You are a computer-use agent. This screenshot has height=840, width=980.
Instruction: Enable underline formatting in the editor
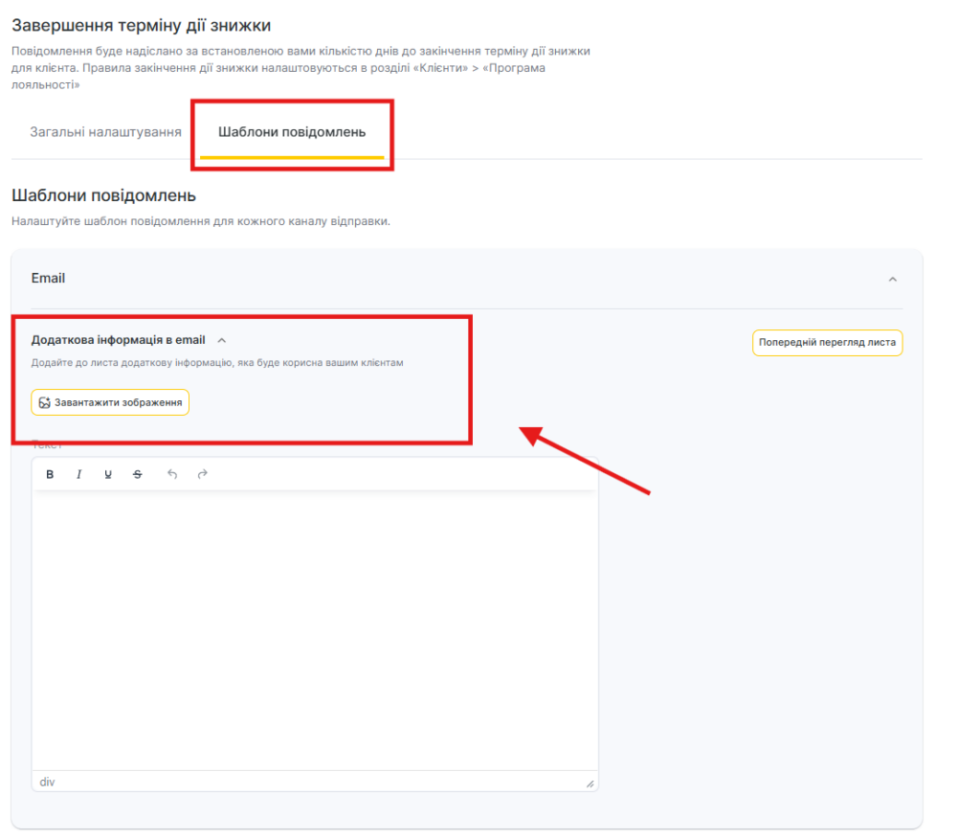[x=108, y=474]
